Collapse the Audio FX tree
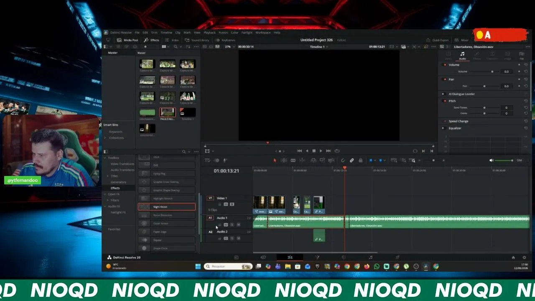The width and height of the screenshot is (535, 301). click(x=105, y=206)
